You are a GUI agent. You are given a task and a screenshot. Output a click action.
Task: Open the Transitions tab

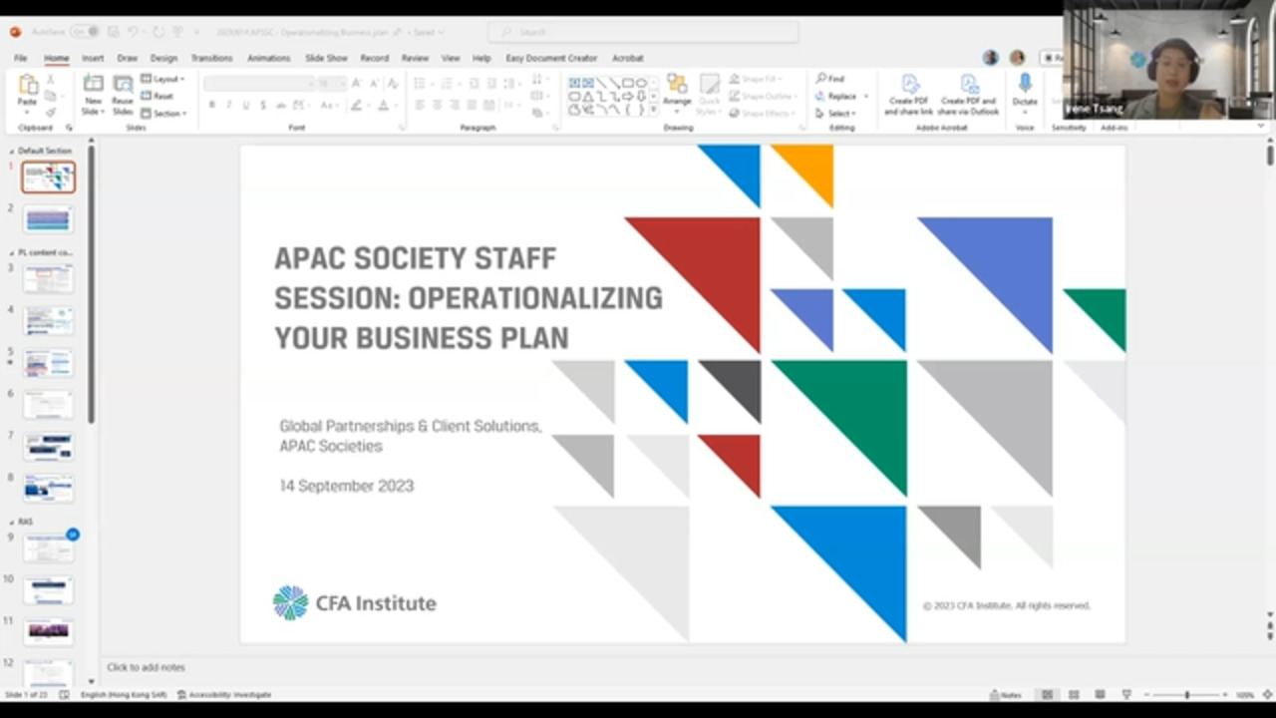(x=211, y=58)
